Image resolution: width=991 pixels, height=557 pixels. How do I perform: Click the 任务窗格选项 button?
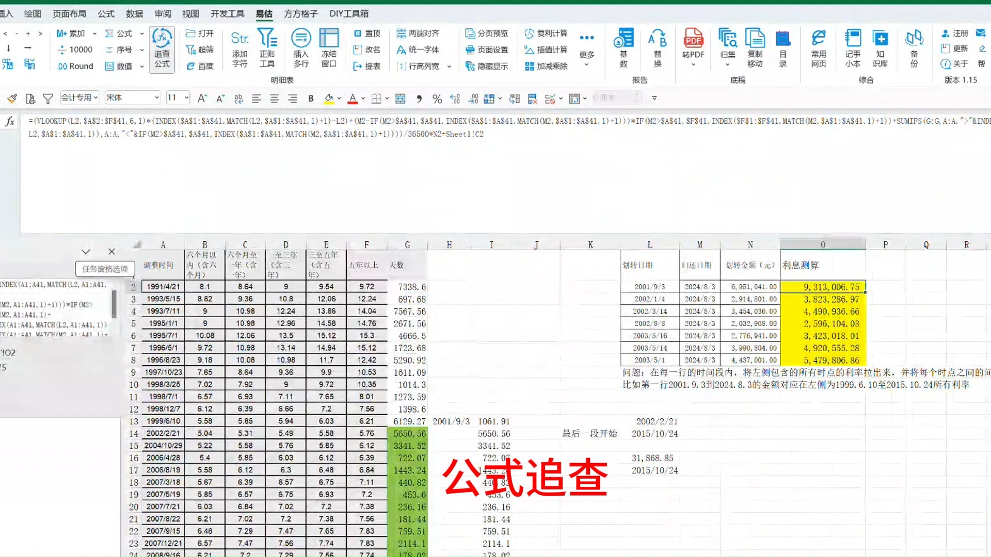105,269
